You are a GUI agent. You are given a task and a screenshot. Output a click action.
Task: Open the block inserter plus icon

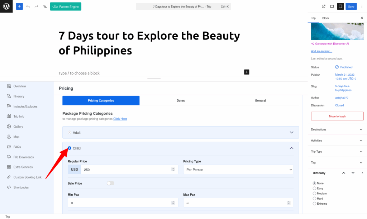[19, 6]
